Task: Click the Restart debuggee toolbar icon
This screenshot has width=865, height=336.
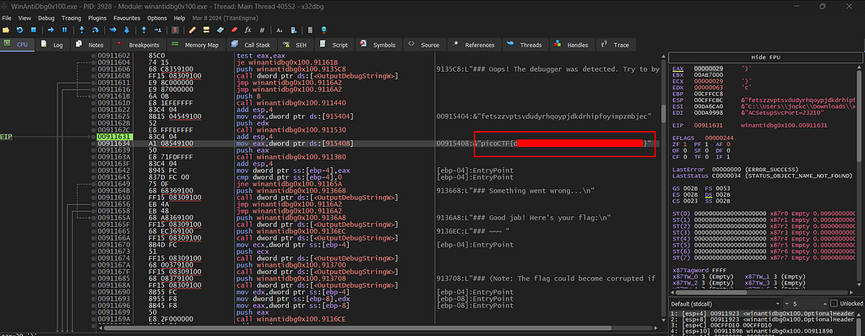Action: point(19,30)
